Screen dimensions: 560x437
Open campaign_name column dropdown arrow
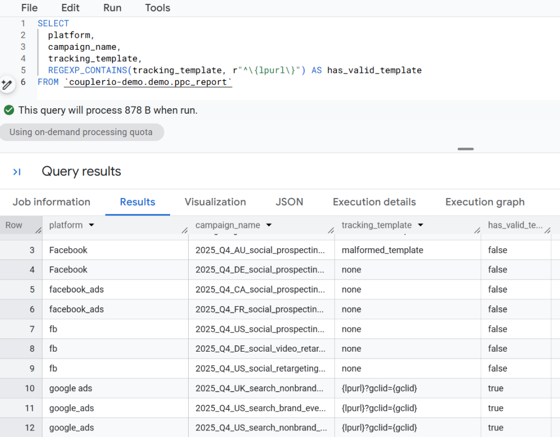269,225
